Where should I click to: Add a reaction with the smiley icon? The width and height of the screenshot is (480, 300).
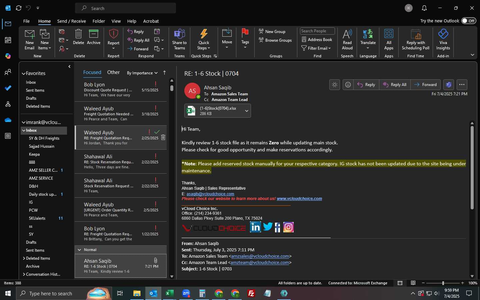348,85
